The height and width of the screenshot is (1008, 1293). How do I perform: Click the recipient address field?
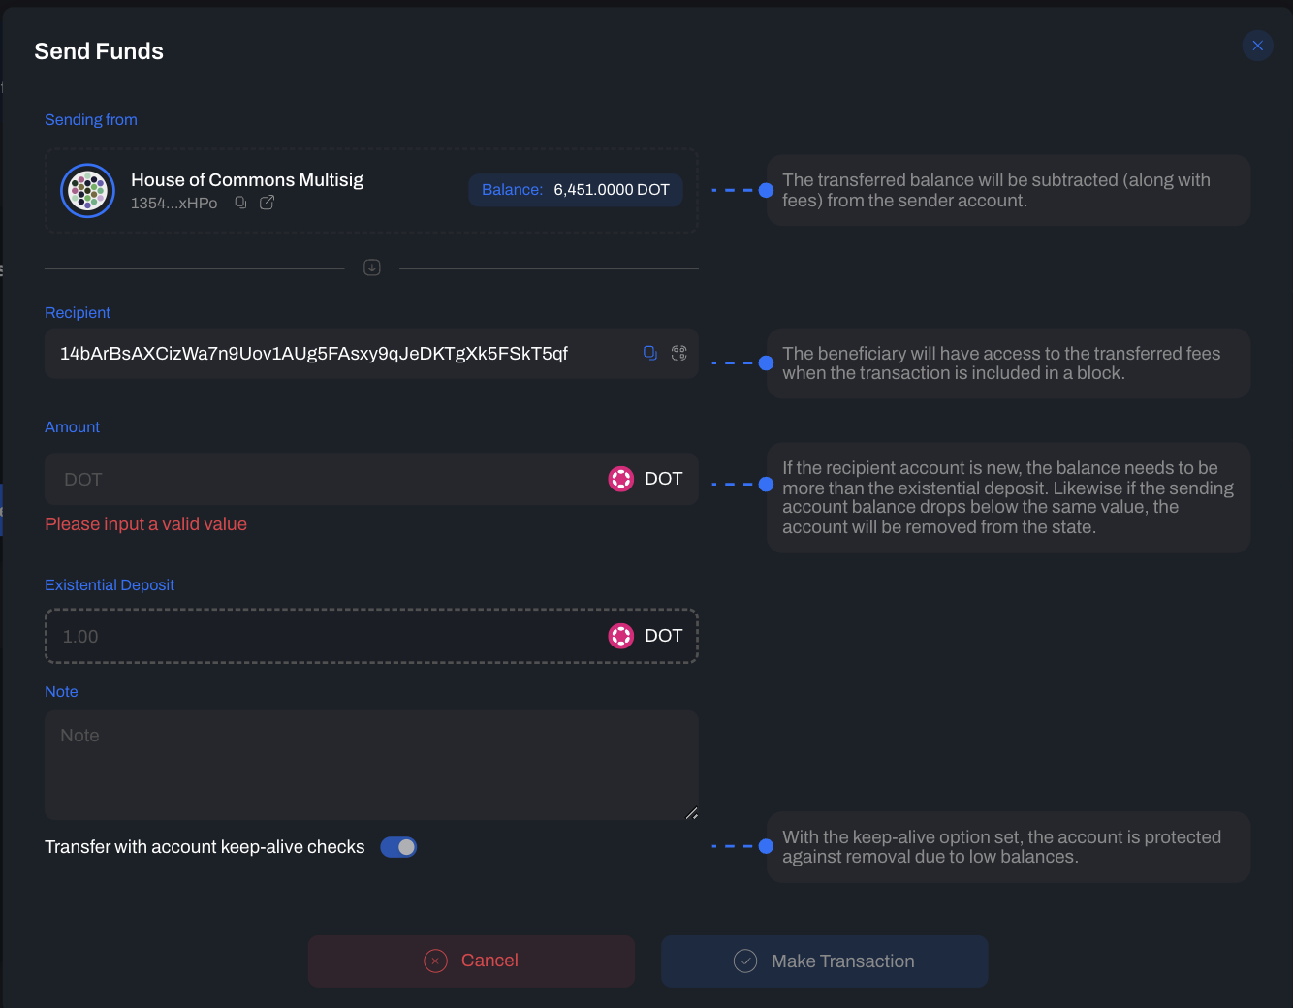[x=339, y=354]
